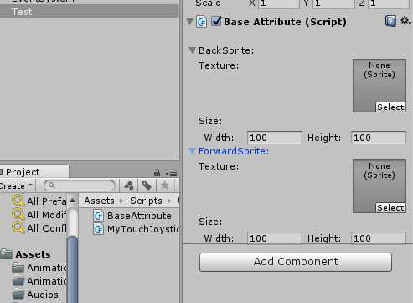Viewport: 413px width, 303px height.
Task: Edit the ForwardSprite Width field
Action: pos(275,238)
